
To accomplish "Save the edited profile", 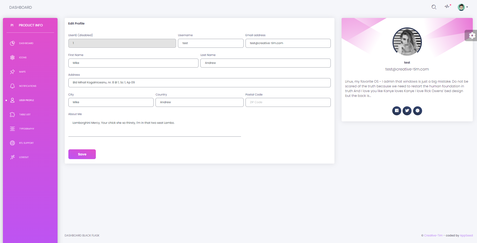I will (82, 154).
